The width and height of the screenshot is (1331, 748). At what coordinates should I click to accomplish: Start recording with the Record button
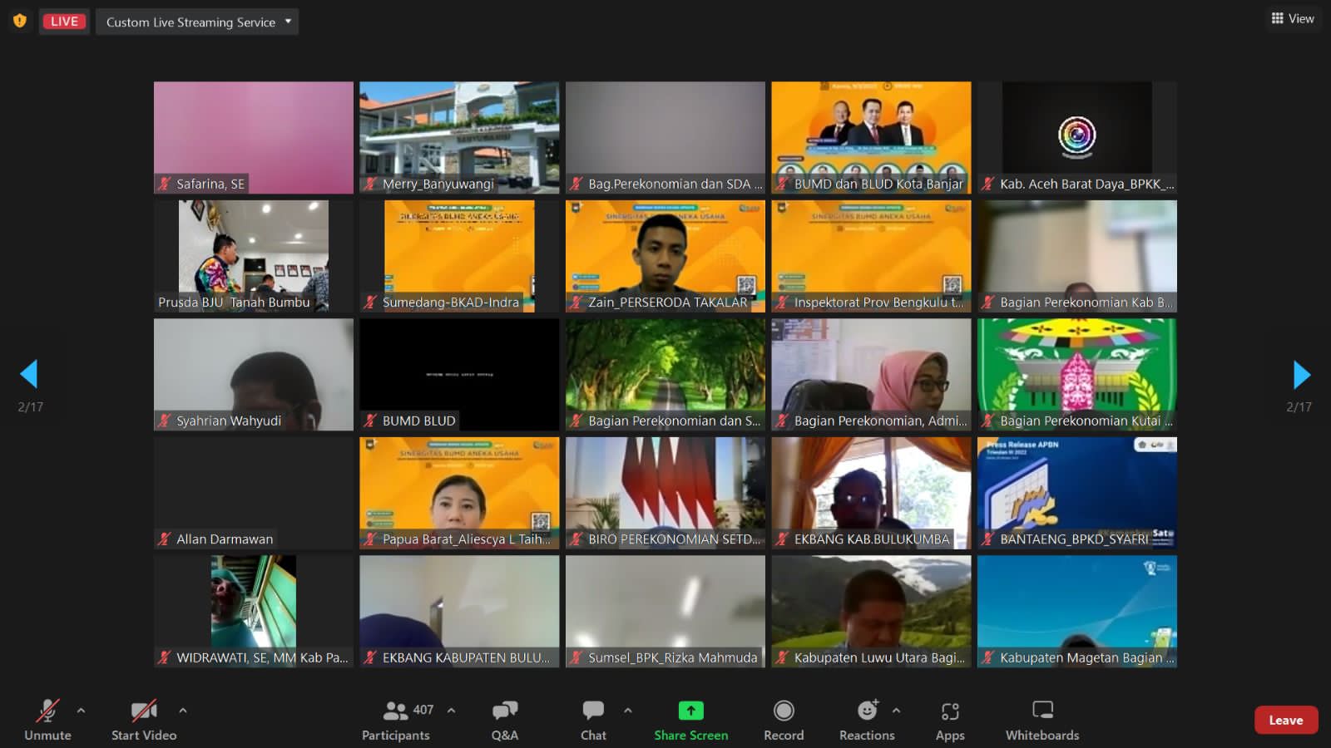click(784, 711)
